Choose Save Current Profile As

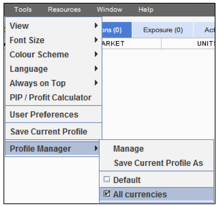coord(158,163)
